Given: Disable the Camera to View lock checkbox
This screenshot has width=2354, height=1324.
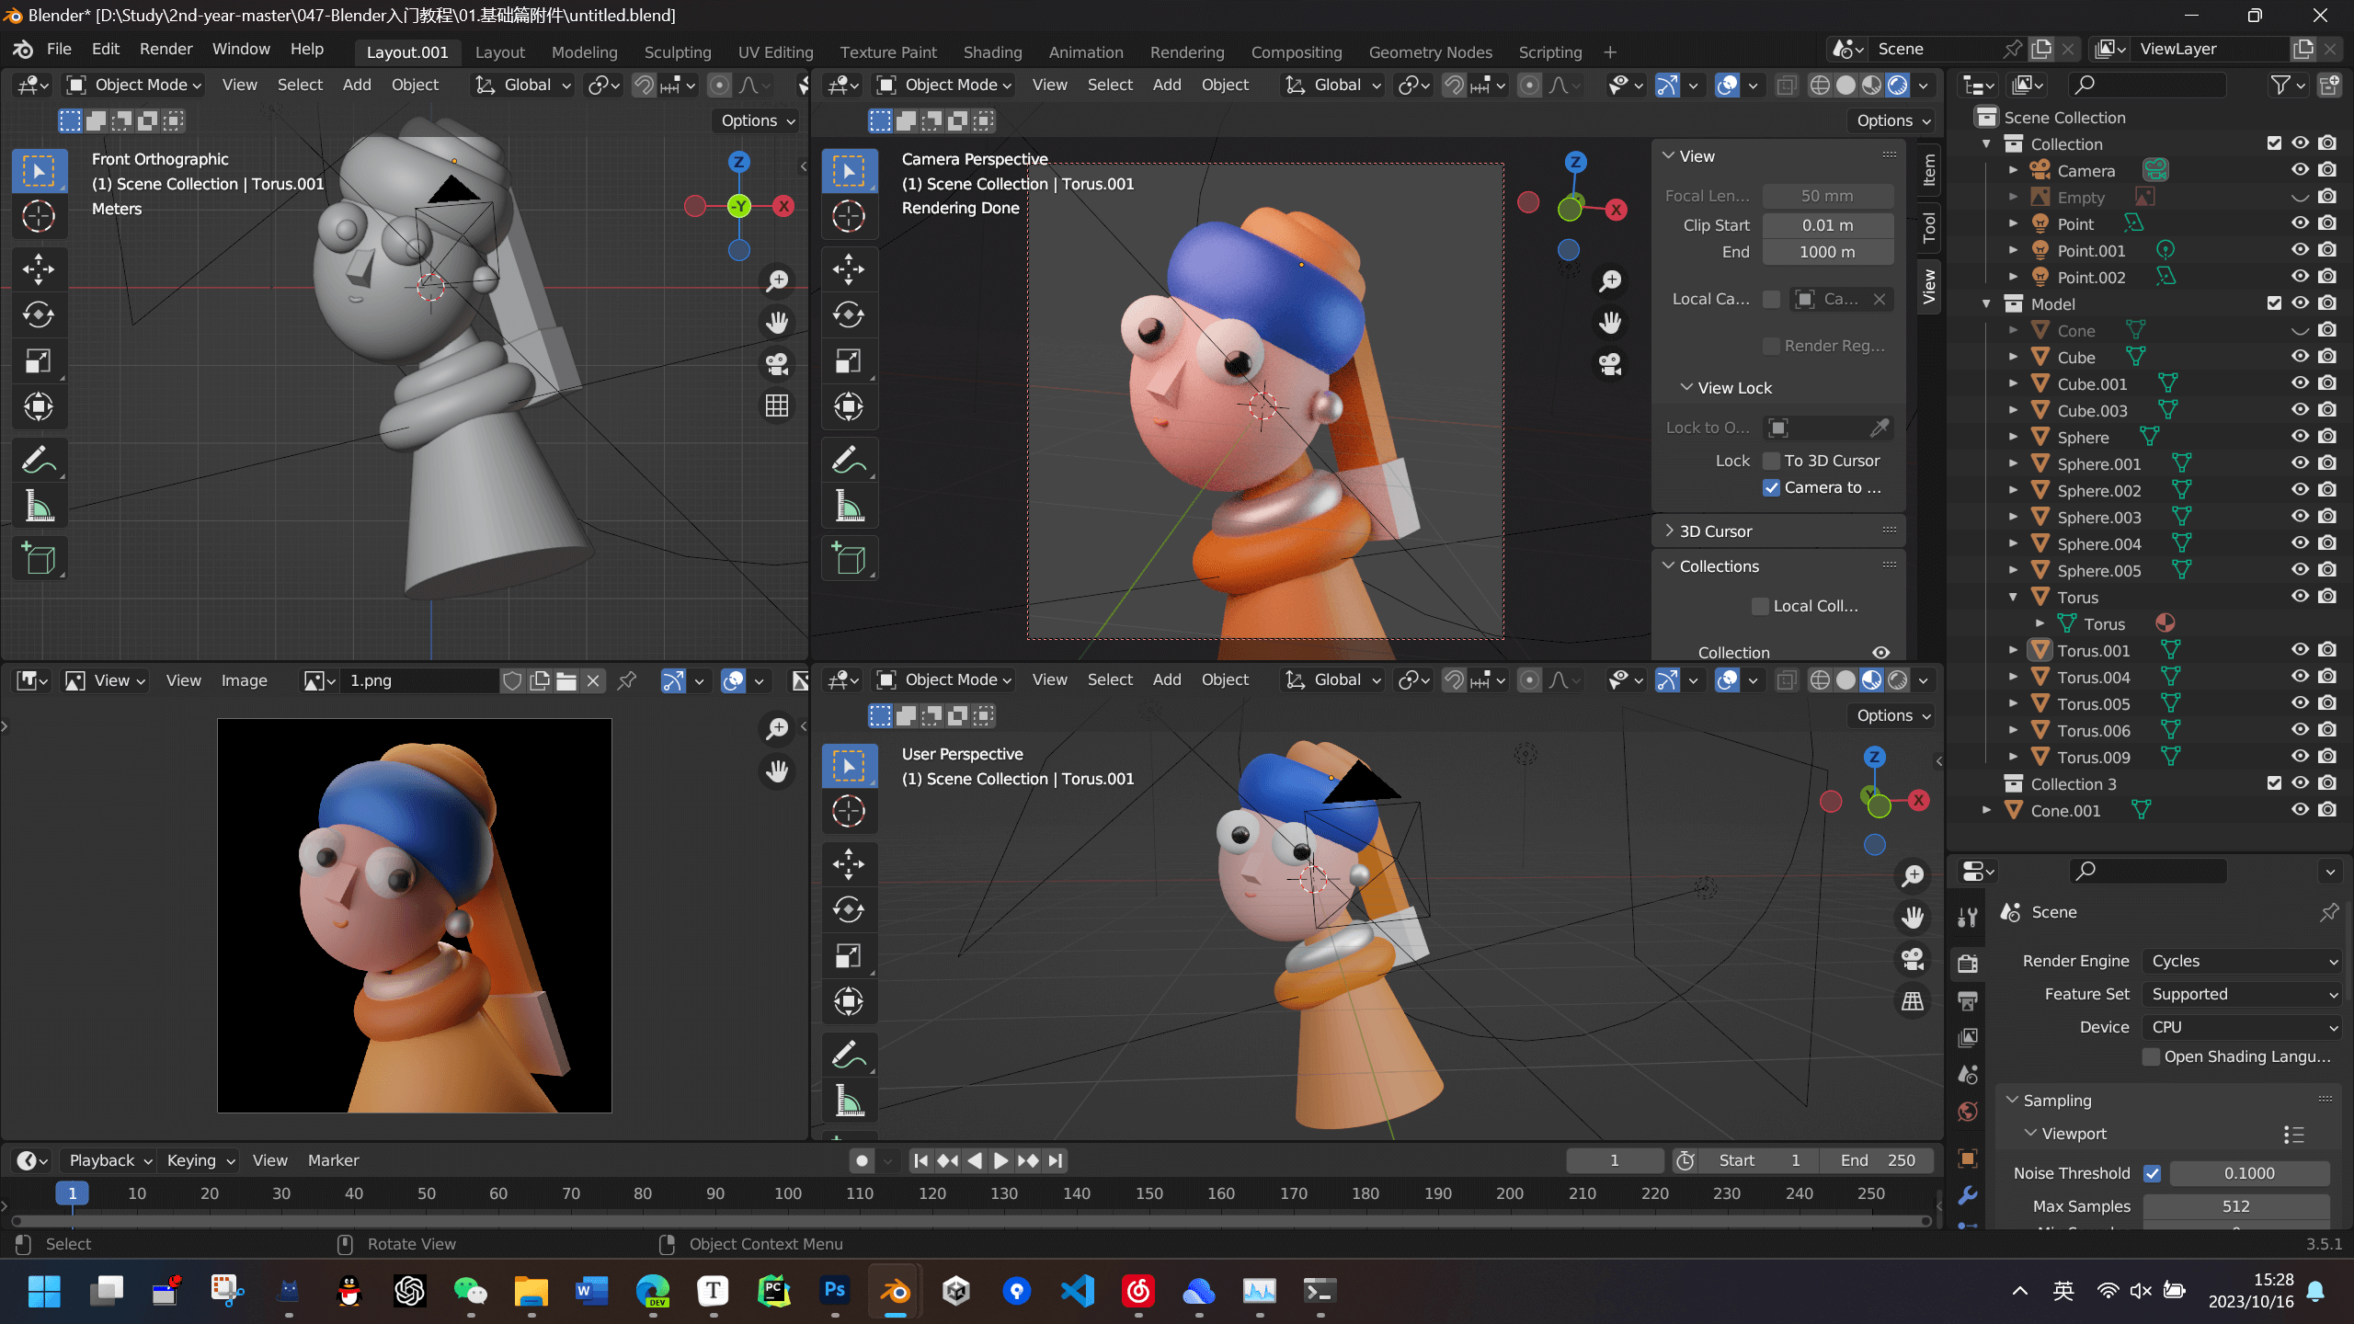Looking at the screenshot, I should [1771, 487].
